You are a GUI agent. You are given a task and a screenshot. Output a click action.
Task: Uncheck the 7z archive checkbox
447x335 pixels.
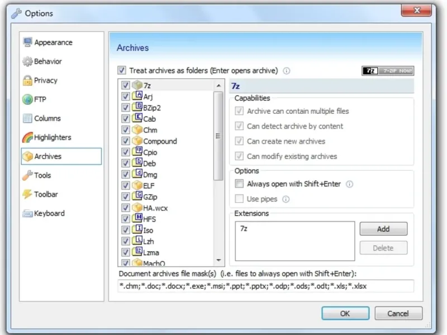(125, 85)
